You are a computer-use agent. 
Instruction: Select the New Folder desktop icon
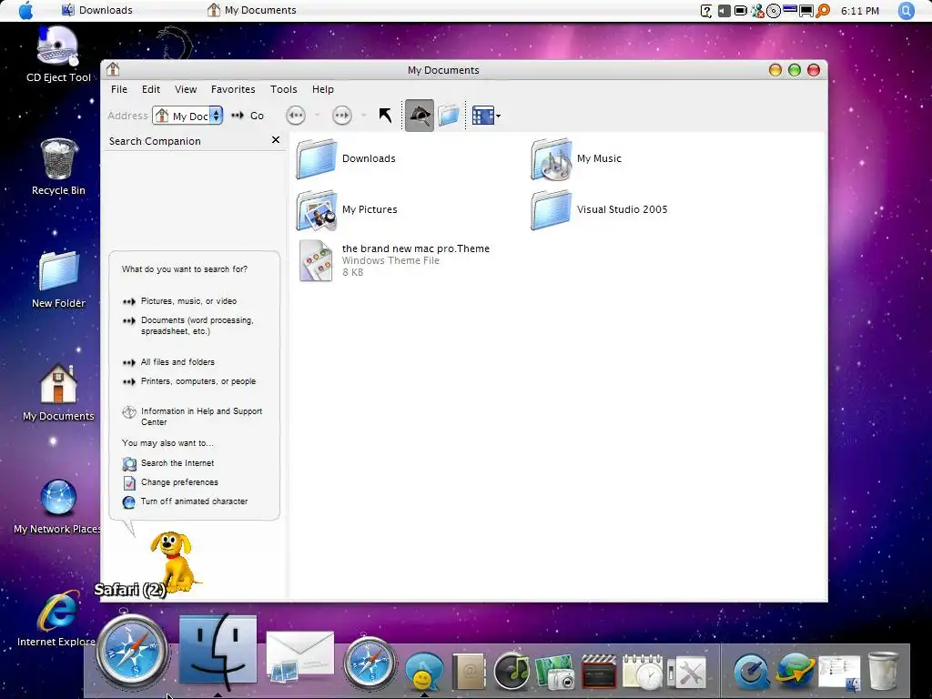pos(58,279)
